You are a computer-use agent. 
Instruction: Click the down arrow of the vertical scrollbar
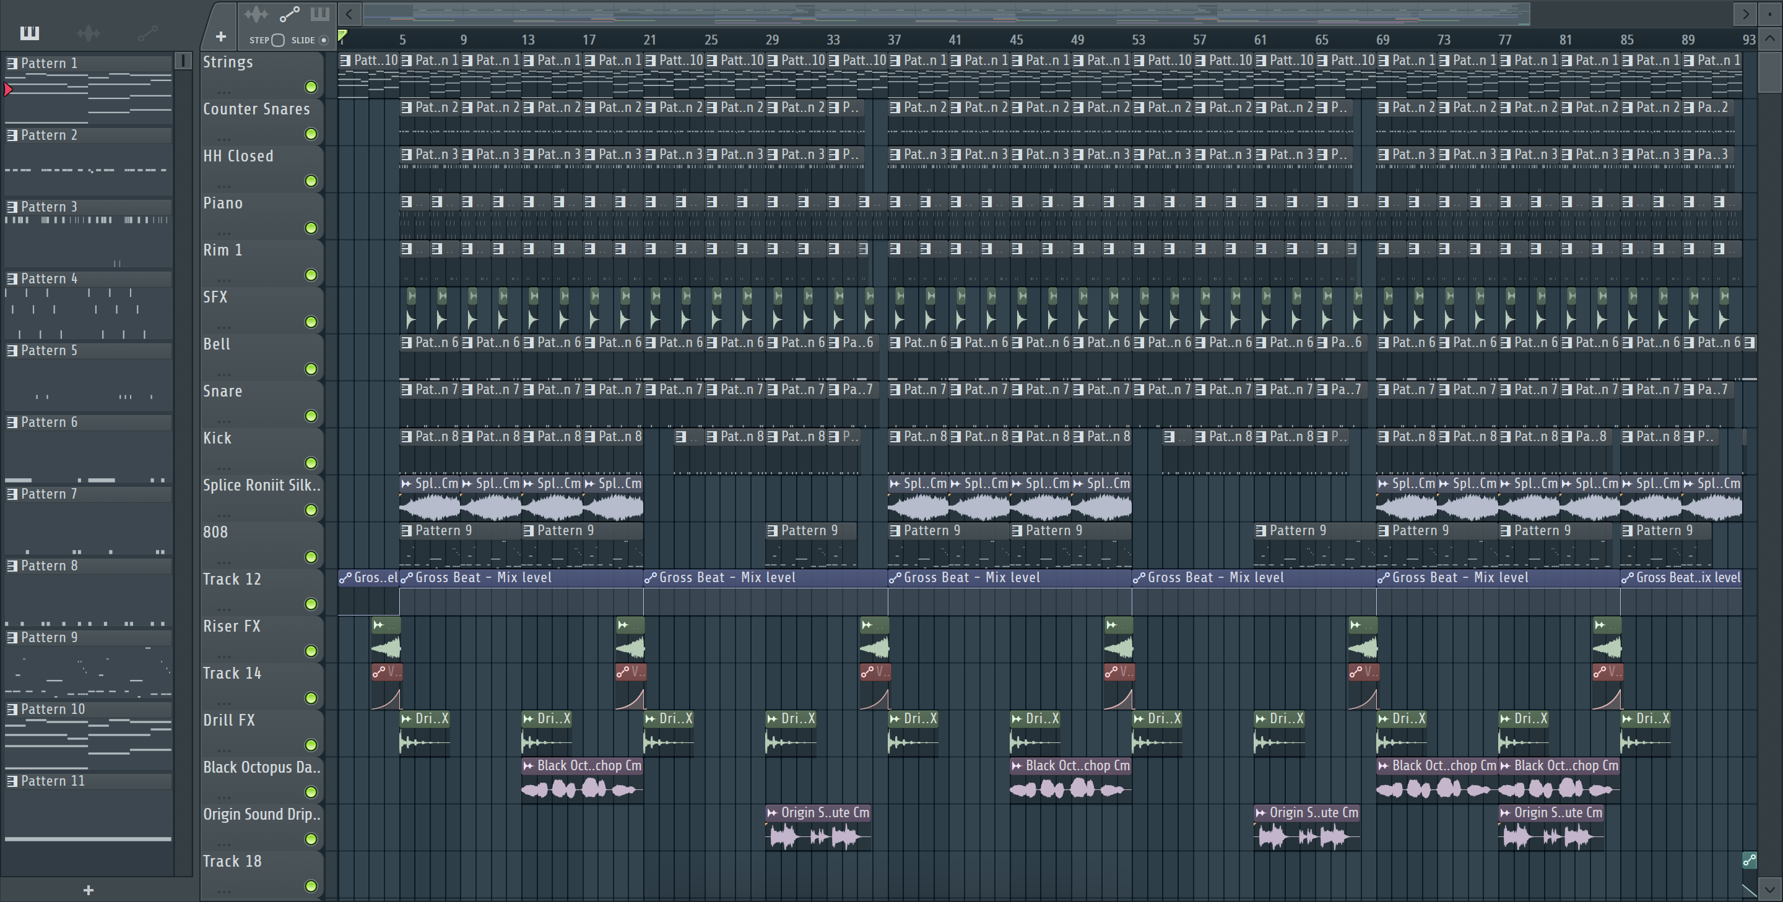click(1770, 889)
